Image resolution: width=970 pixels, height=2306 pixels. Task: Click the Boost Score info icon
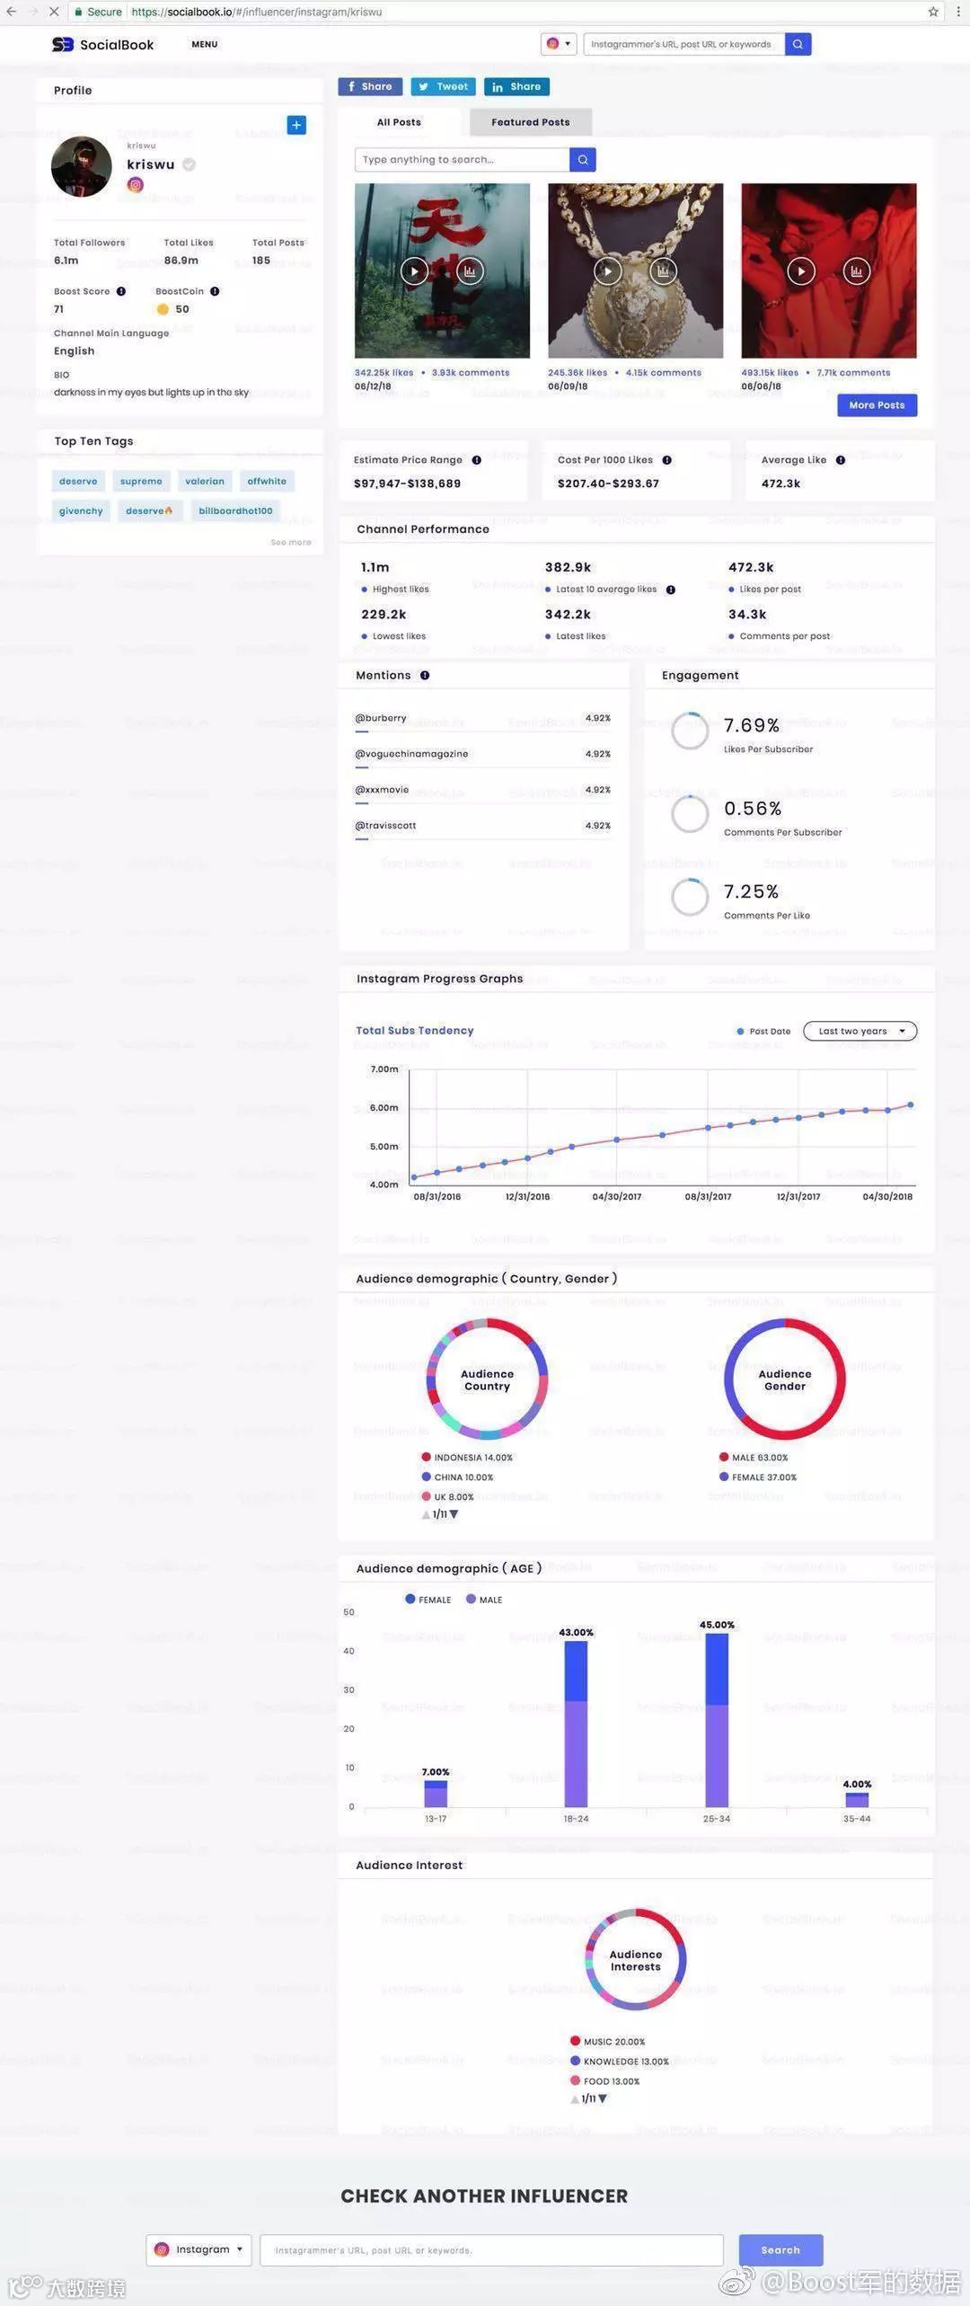121,291
